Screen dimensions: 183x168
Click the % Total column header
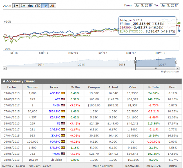[154, 87]
